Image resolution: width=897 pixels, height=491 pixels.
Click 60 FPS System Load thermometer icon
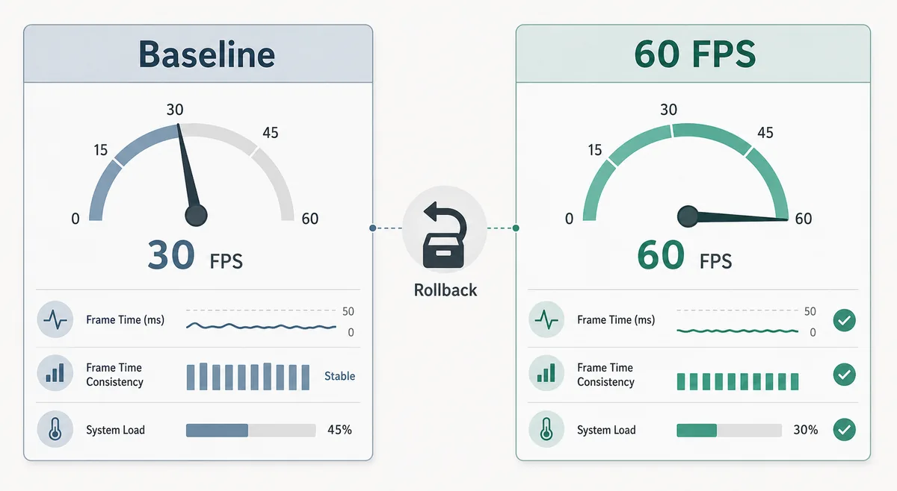coord(546,430)
